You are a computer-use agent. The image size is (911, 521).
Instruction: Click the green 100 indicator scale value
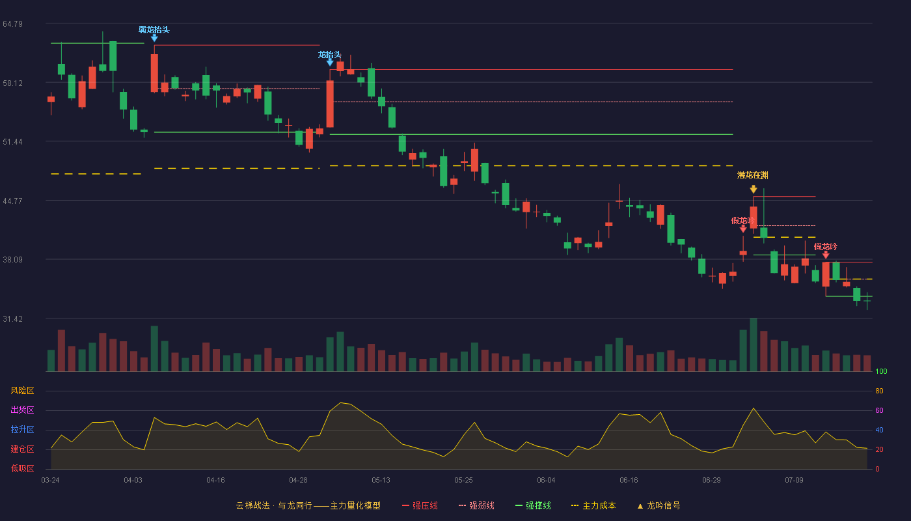881,372
